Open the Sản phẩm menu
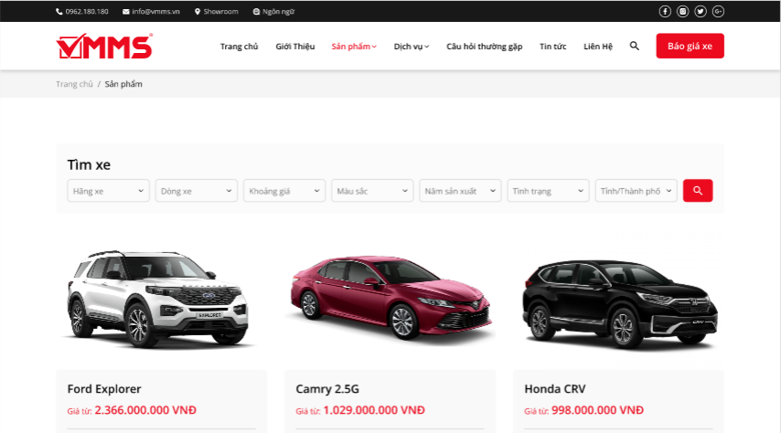Viewport: 781px width, 433px height. [353, 47]
